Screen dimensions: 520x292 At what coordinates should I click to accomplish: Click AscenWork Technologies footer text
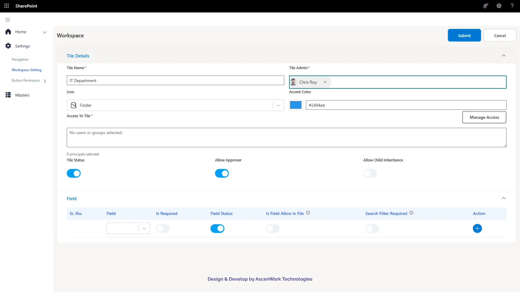(284, 279)
